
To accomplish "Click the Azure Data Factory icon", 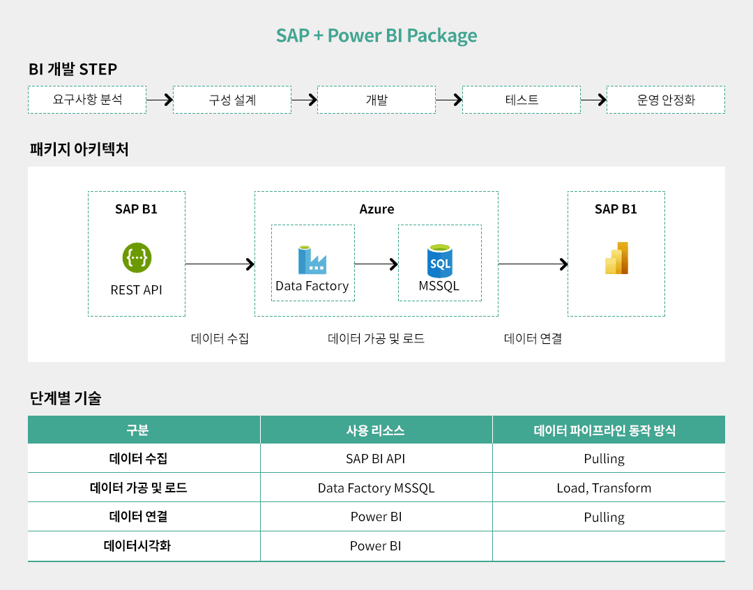I will click(312, 259).
